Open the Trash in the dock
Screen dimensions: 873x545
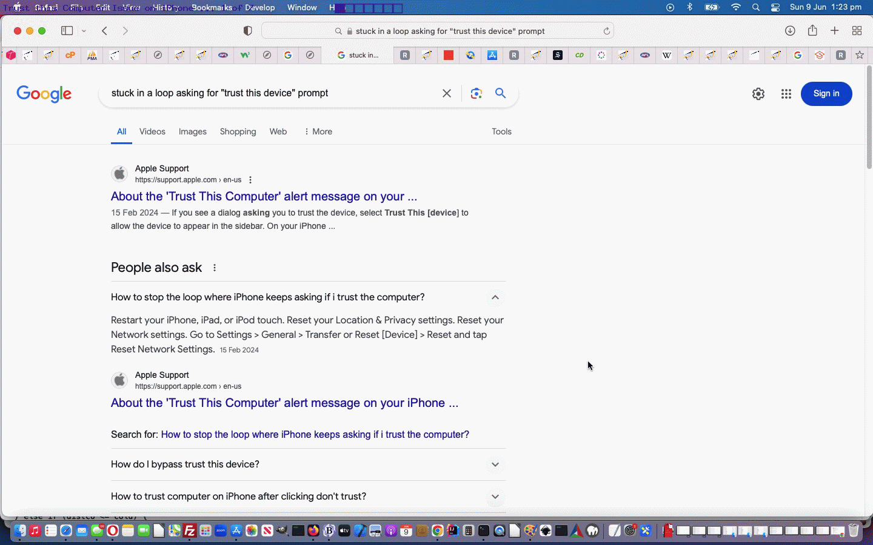[x=854, y=531]
